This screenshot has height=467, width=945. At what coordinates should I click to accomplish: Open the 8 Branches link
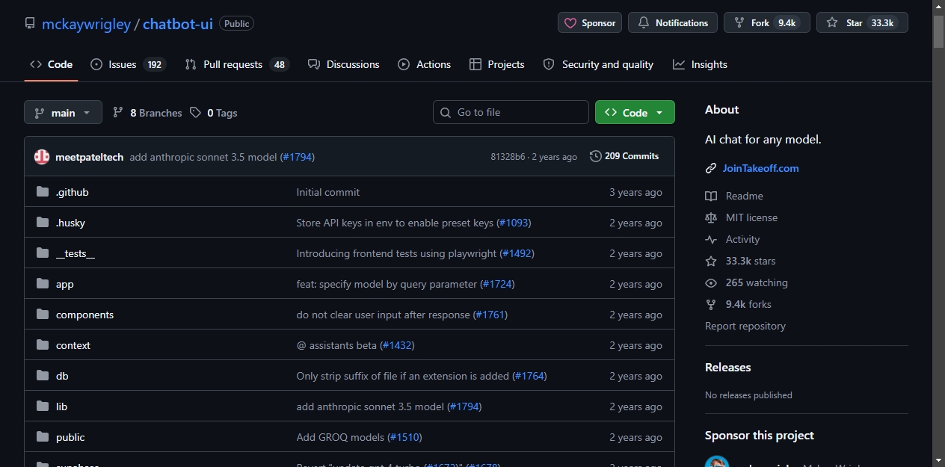[x=147, y=112]
